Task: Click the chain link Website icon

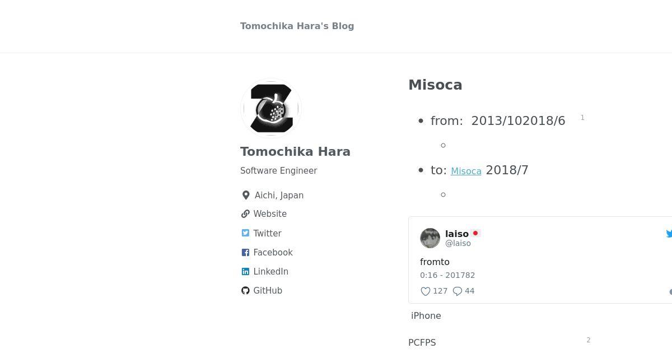Action: [245, 214]
